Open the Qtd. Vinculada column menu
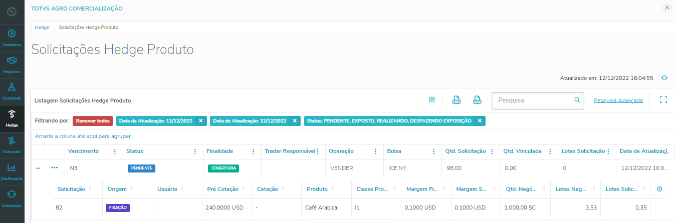 pyautogui.click(x=550, y=151)
